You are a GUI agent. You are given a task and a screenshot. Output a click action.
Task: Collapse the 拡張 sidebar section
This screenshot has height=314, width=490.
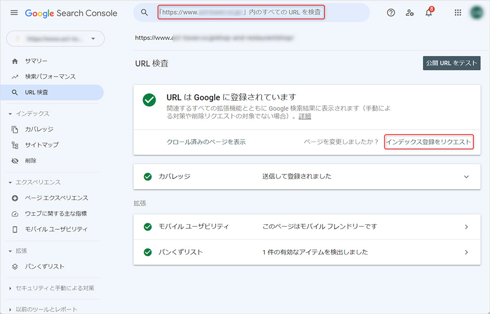click(x=18, y=251)
